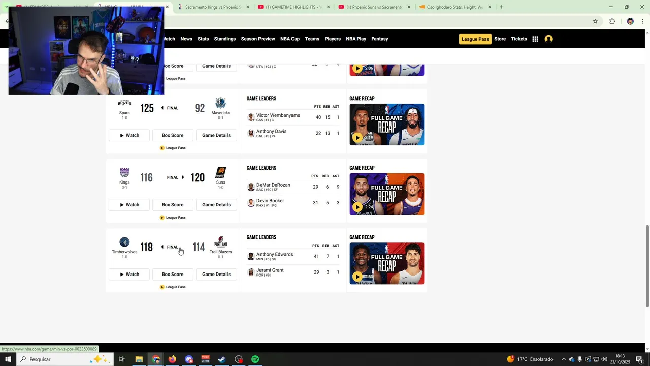Watch the Timberwolves vs Trail Blazers game
The width and height of the screenshot is (650, 366).
pos(129,274)
